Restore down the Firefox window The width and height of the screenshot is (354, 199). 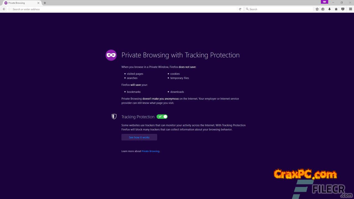(342, 3)
